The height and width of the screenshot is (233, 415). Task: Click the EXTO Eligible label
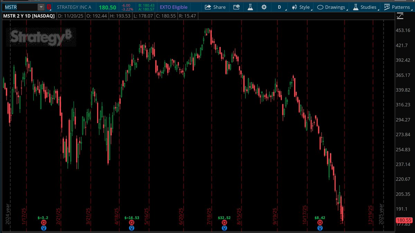click(x=174, y=7)
